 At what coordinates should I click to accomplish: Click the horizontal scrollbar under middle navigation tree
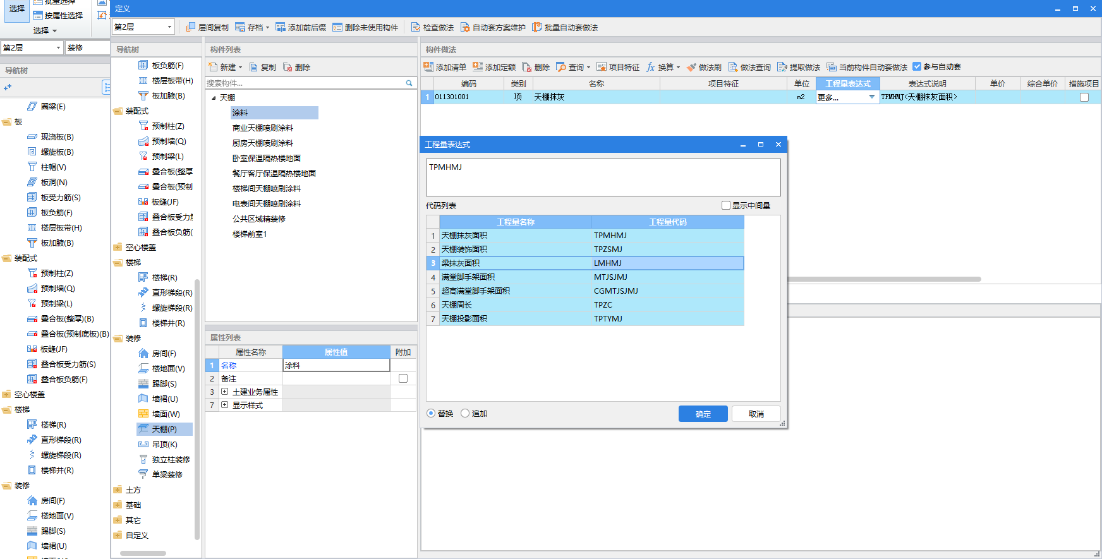click(x=143, y=553)
